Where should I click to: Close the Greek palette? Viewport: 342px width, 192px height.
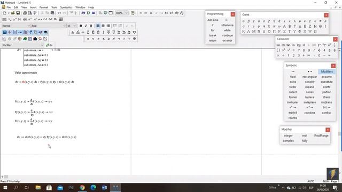[x=326, y=15]
